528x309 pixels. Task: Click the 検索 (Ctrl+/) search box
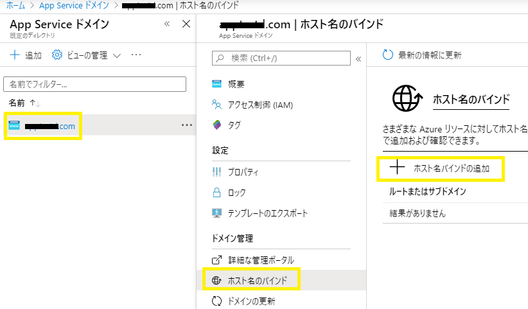(281, 58)
